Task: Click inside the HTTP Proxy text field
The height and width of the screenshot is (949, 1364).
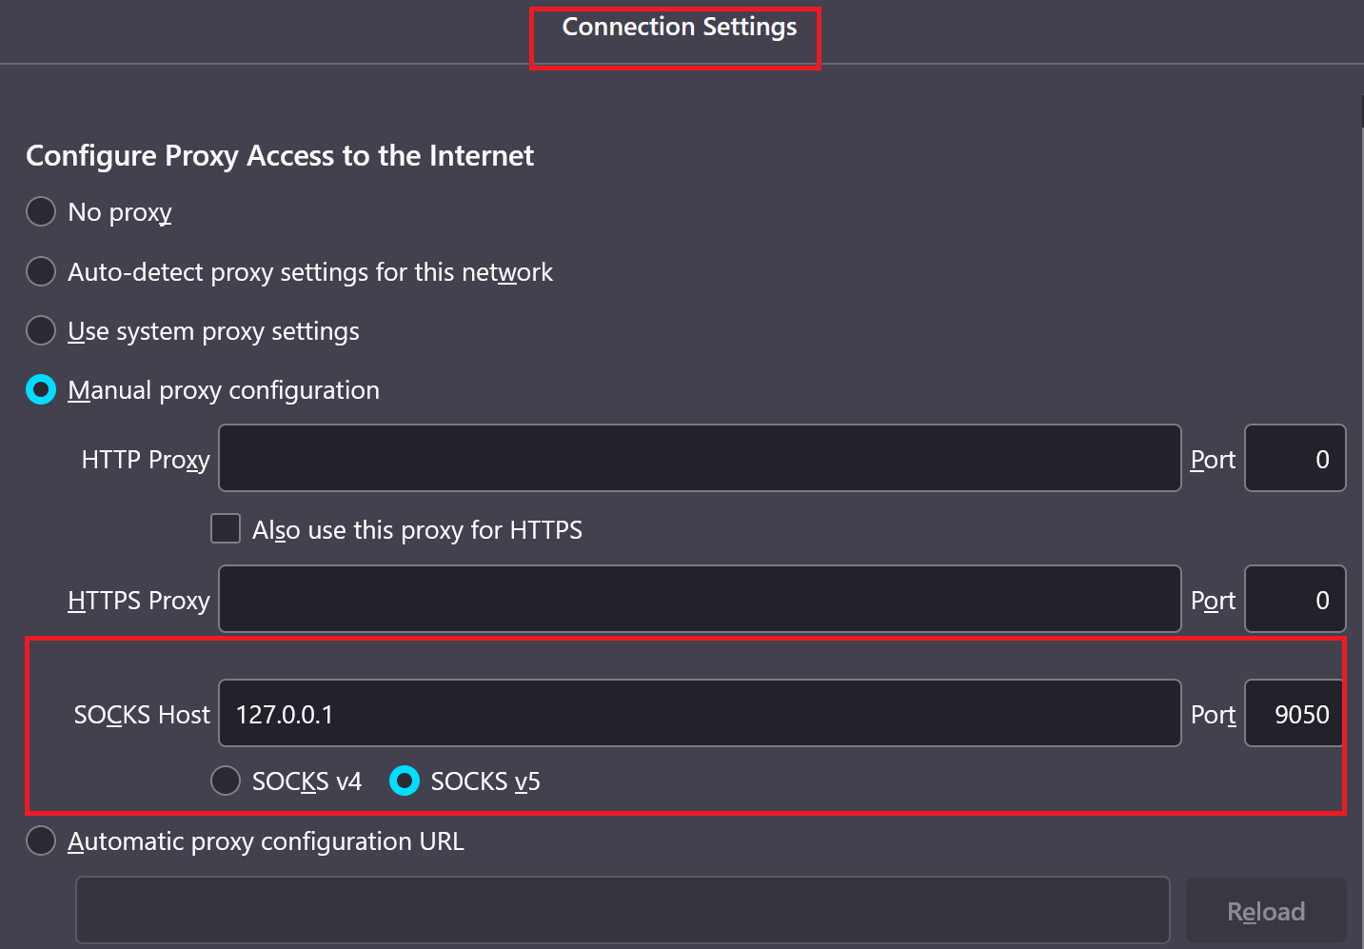Action: pyautogui.click(x=700, y=458)
